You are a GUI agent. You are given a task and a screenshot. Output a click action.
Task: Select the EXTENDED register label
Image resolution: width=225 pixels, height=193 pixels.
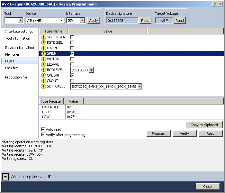click(x=51, y=107)
